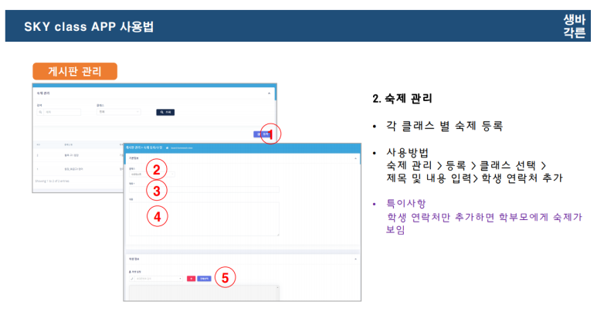Image resolution: width=597 pixels, height=332 pixels.
Task: Click the blue select-all button beside red button
Action: click(x=204, y=279)
